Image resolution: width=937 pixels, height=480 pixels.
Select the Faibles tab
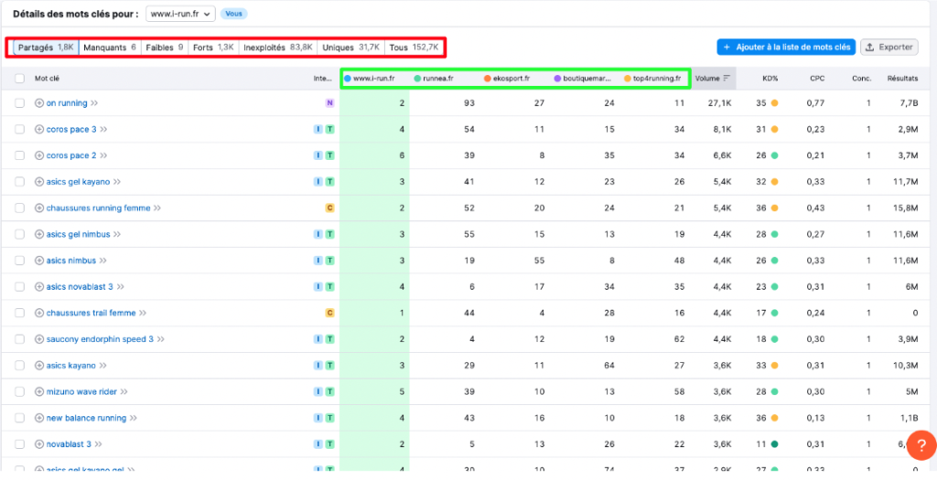165,48
